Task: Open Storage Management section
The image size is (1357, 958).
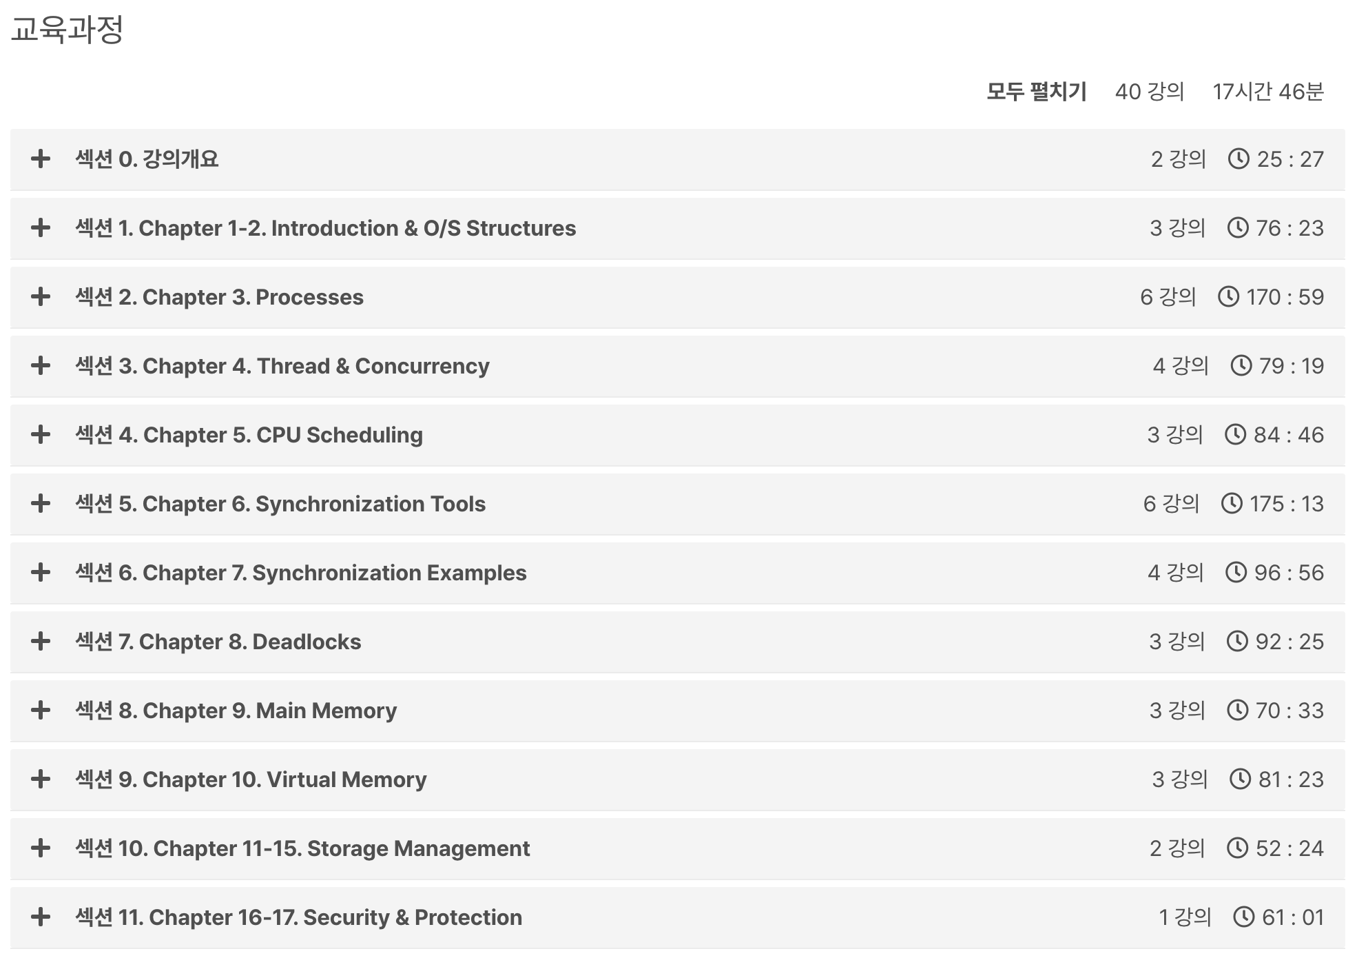Action: [302, 848]
